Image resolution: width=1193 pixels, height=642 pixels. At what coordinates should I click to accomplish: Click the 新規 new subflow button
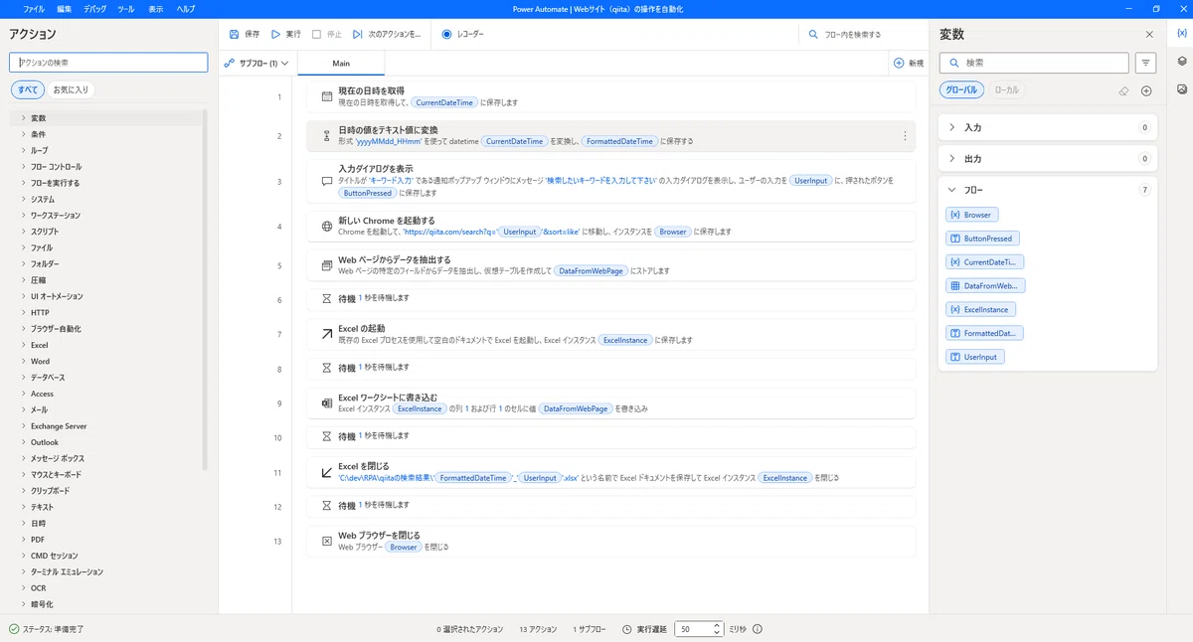point(909,63)
